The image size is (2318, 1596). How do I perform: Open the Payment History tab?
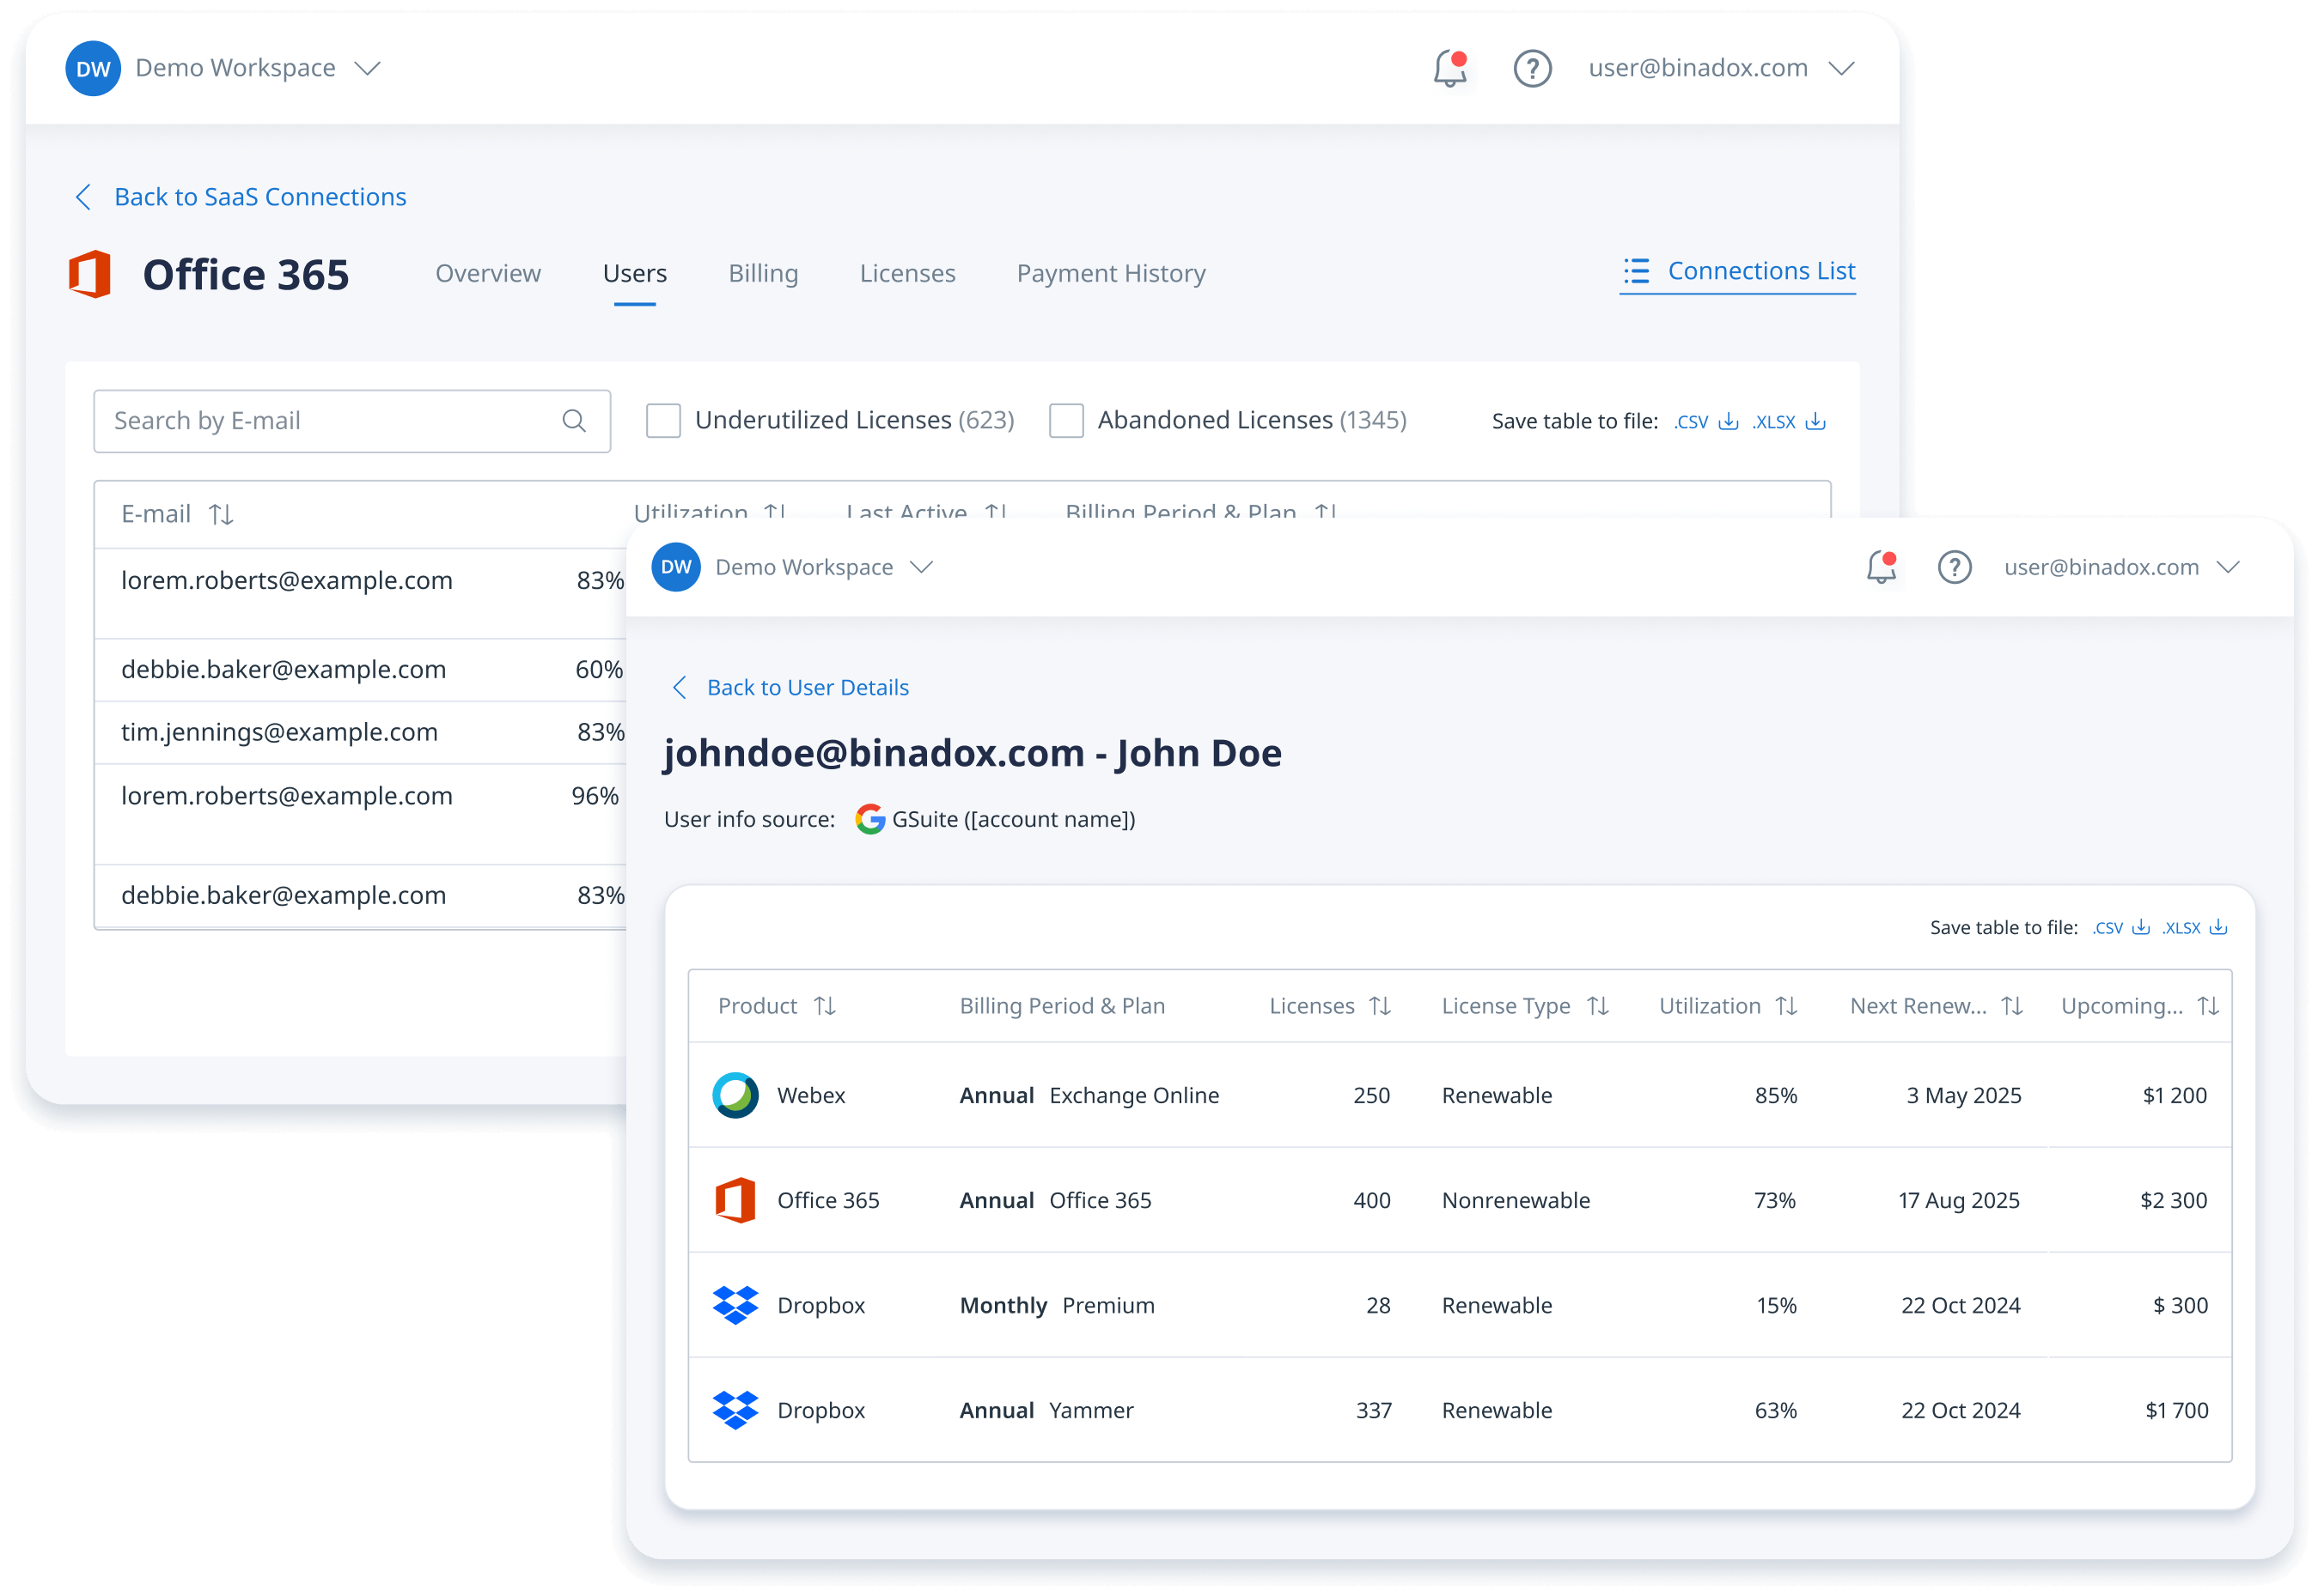point(1111,273)
